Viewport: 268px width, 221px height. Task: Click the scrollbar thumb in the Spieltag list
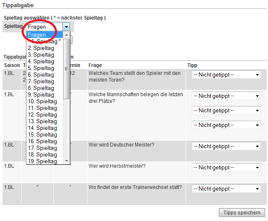67,69
